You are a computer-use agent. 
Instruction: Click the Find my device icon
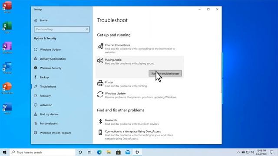(x=36, y=114)
